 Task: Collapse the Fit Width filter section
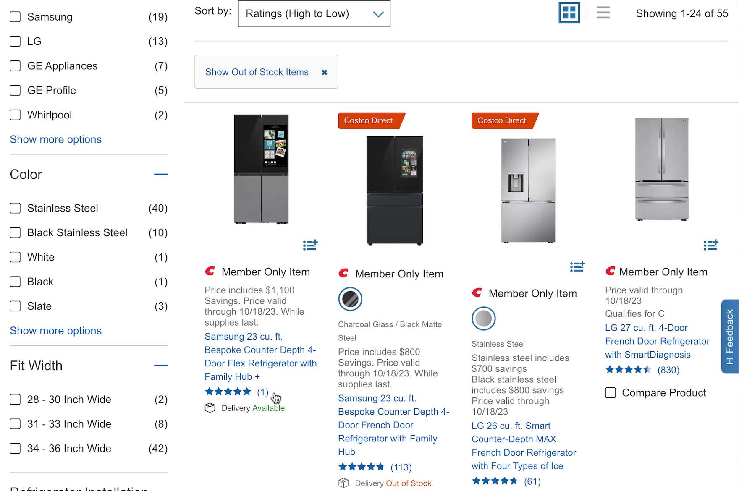coord(160,366)
